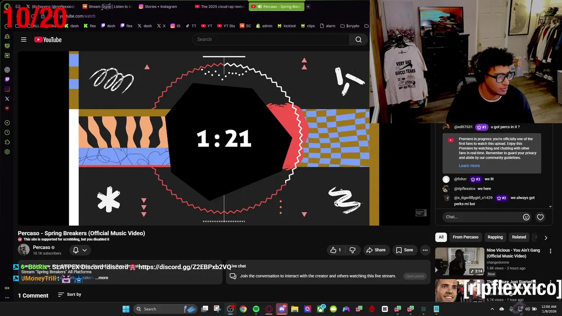Open options for Nine Vicious video
Screen dimensions: 562x316
550,251
